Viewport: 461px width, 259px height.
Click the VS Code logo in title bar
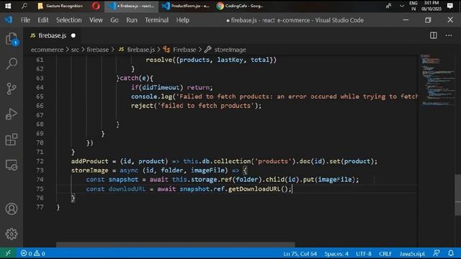point(8,20)
